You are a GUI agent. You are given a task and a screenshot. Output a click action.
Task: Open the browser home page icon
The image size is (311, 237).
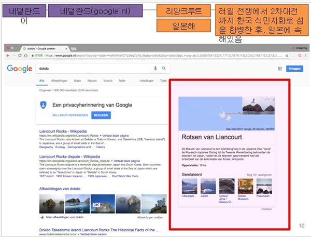[26, 56]
